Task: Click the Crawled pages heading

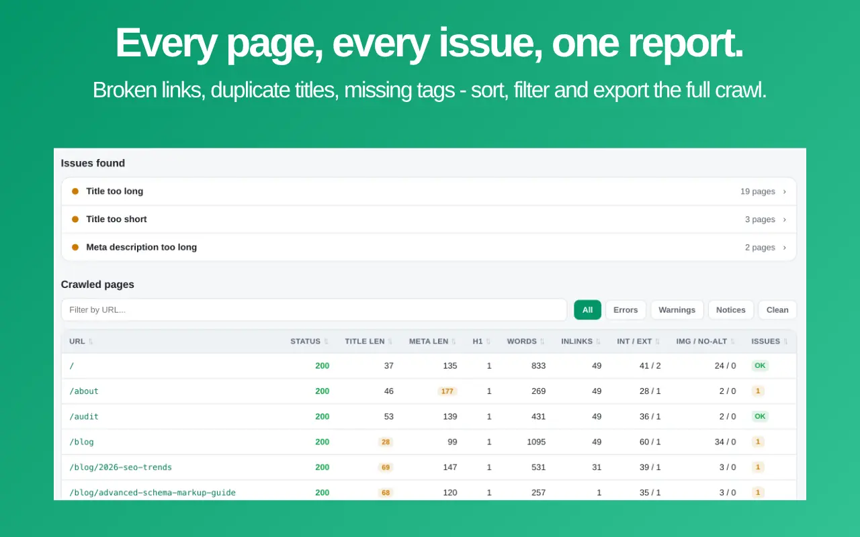Action: 97,285
